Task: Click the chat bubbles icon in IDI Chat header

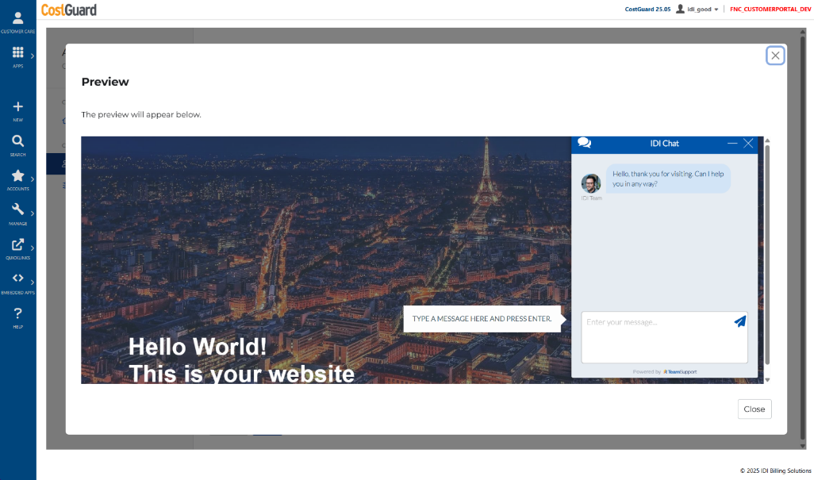Action: [x=585, y=143]
